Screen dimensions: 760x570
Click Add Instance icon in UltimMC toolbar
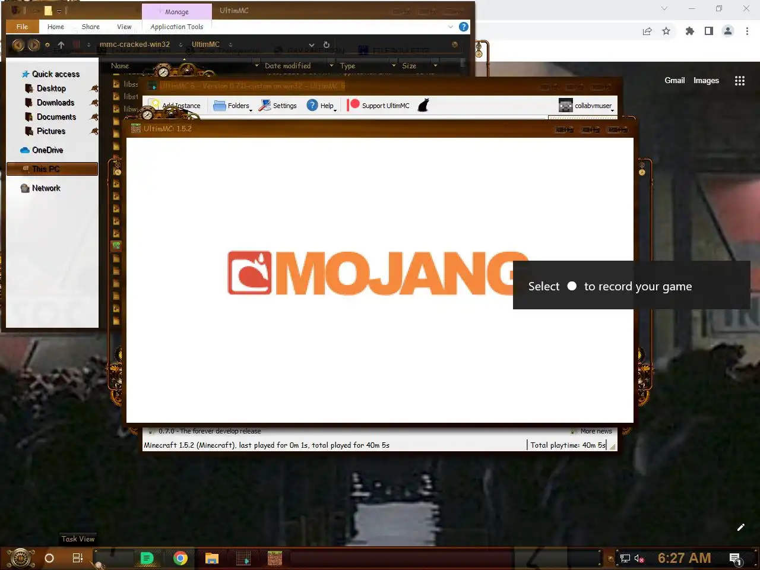click(x=154, y=105)
